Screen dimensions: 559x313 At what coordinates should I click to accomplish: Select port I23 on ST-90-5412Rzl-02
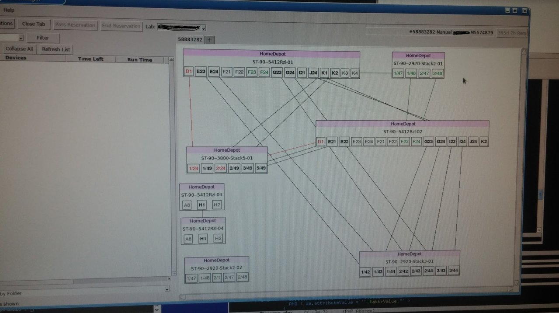tap(452, 142)
